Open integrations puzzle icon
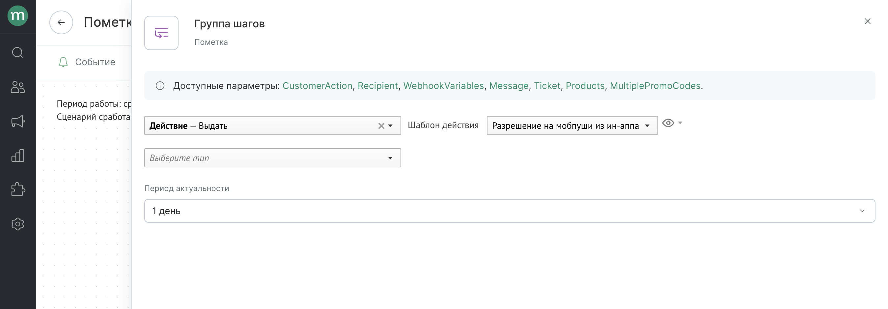This screenshot has height=309, width=888. click(x=17, y=189)
